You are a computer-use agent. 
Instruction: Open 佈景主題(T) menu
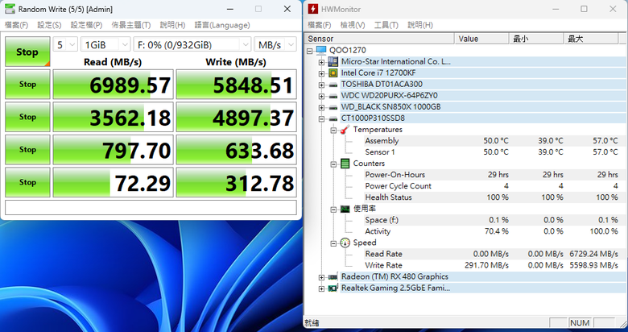(131, 25)
